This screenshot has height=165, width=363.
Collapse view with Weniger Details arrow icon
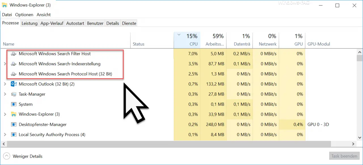point(7,156)
